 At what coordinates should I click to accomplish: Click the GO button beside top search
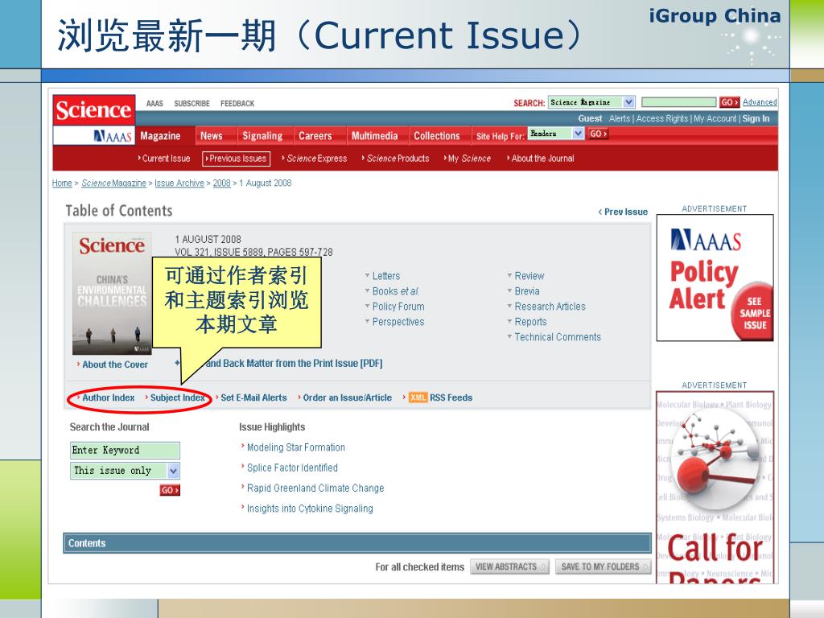tap(729, 102)
